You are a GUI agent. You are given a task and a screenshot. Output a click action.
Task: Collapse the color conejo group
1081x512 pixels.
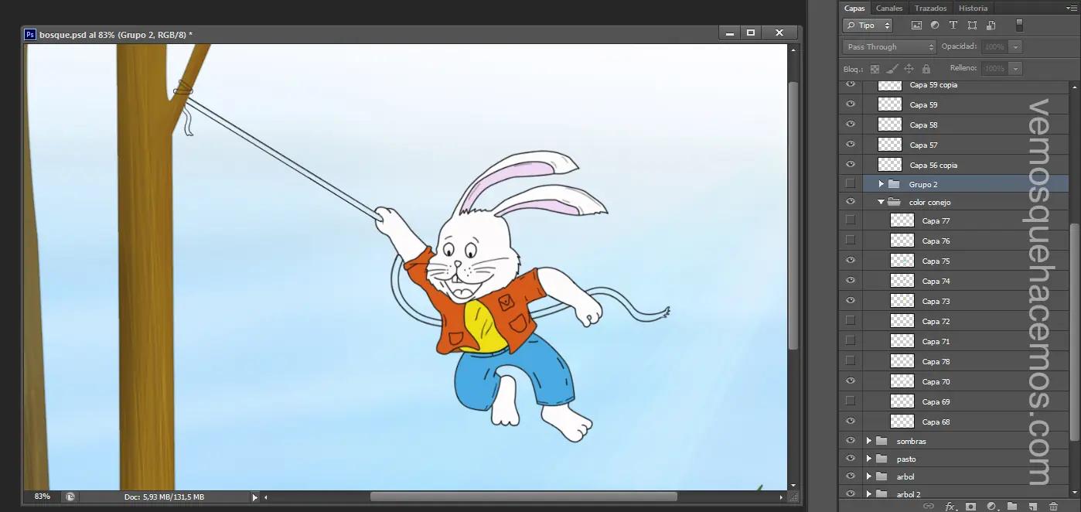[881, 202]
